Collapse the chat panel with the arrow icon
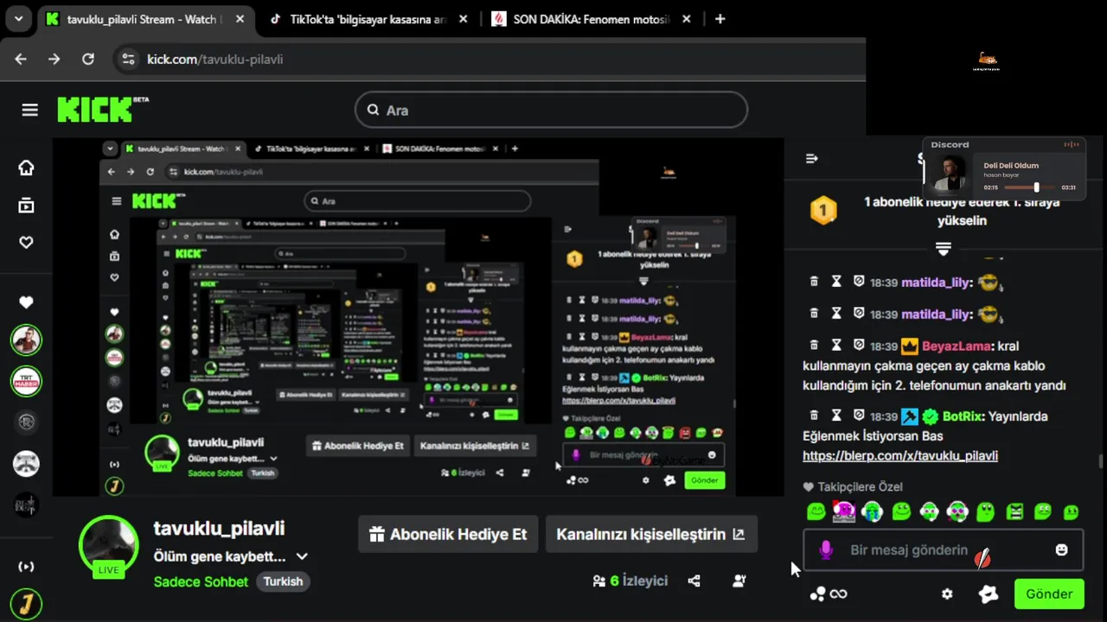Image resolution: width=1107 pixels, height=622 pixels. pyautogui.click(x=811, y=159)
